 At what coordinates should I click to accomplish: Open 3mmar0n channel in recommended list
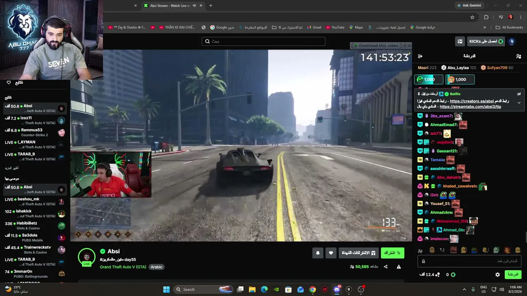[x=35, y=274]
